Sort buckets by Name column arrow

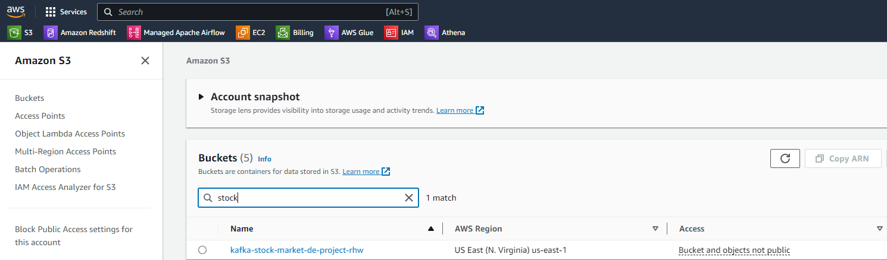pos(431,229)
